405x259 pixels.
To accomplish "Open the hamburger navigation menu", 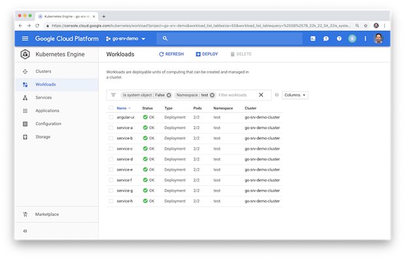I will click(25, 38).
